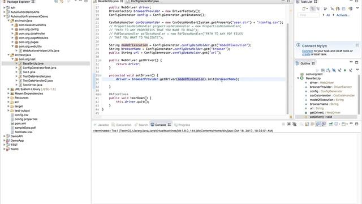The width and height of the screenshot is (362, 204).
Task: Select ConfigGeneratorTest.java file
Action: [x=39, y=68]
